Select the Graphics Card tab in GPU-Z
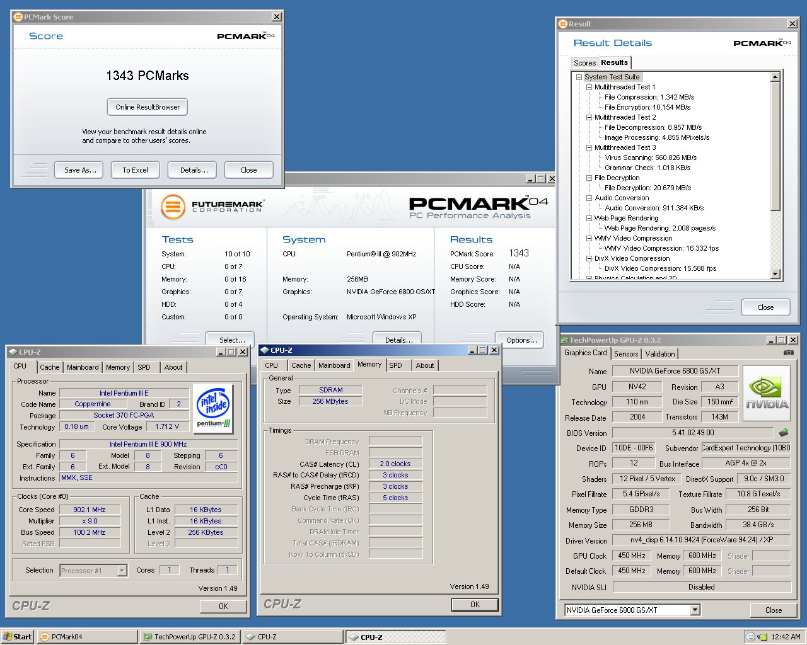Viewport: 807px width, 645px height. (586, 353)
